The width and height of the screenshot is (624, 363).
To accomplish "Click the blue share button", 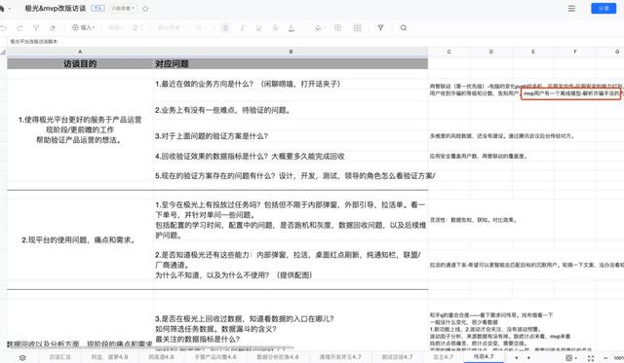I will coord(604,9).
